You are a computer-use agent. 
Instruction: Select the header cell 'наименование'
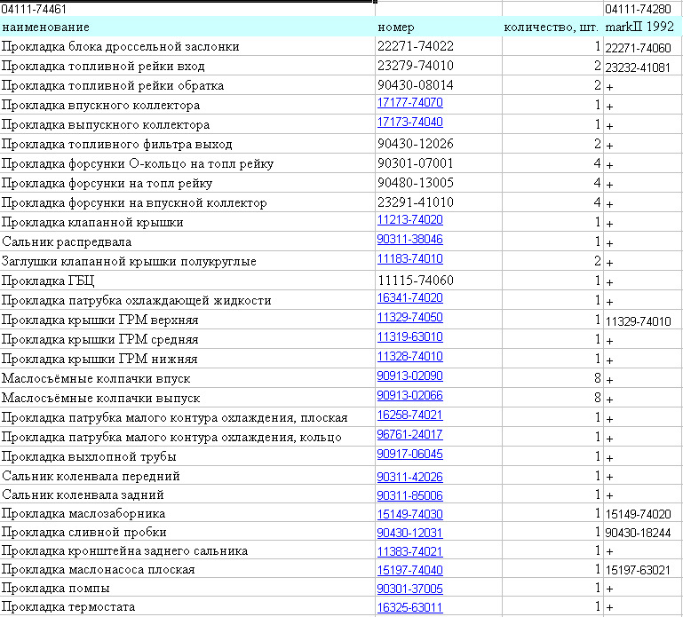pyautogui.click(x=187, y=27)
